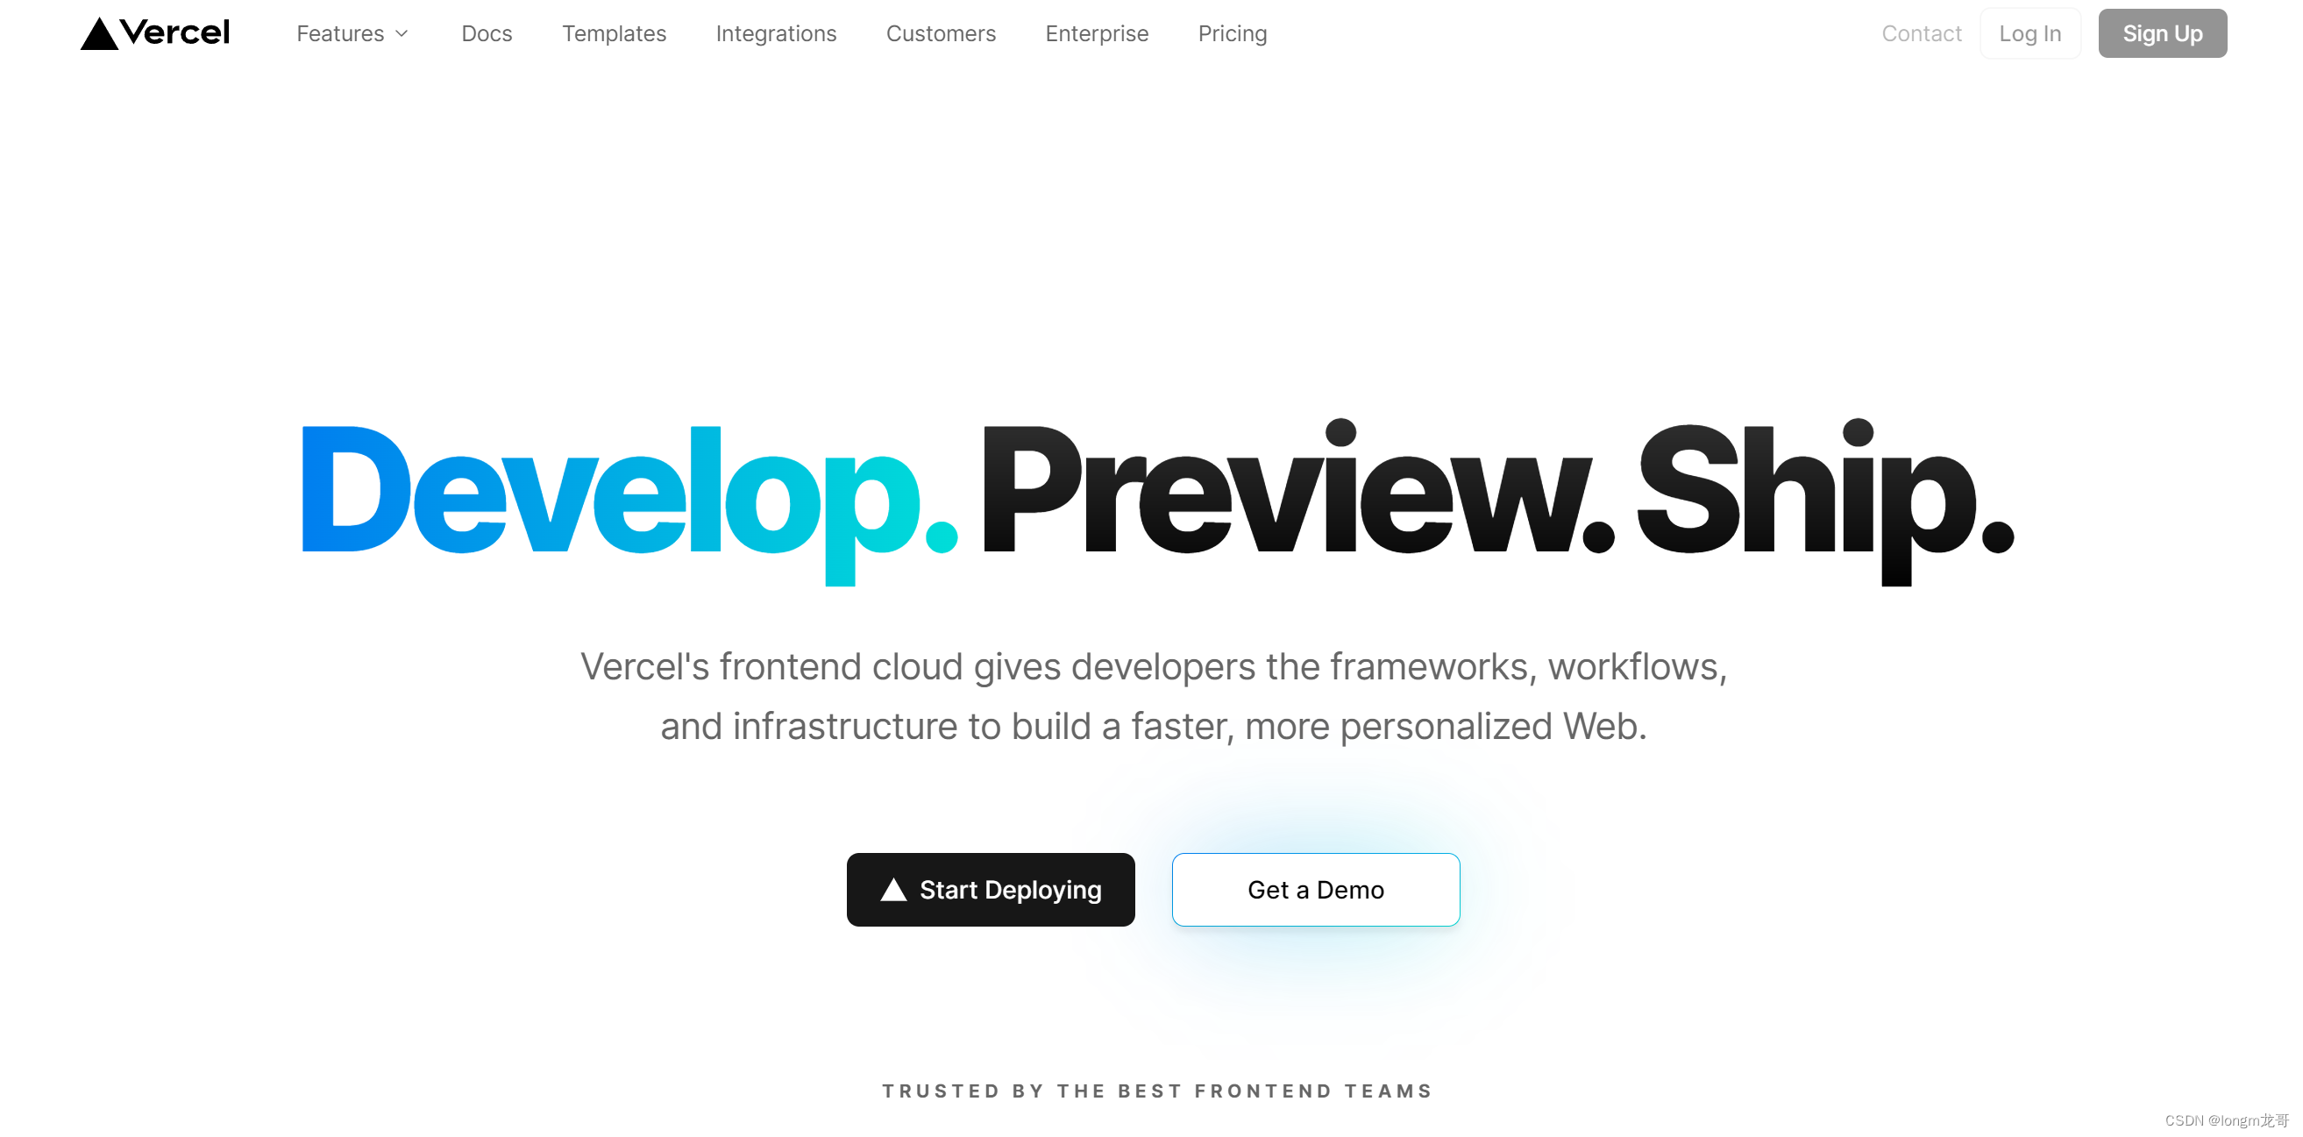Viewport: 2303px width, 1137px height.
Task: Select the Enterprise menu item
Action: point(1094,32)
